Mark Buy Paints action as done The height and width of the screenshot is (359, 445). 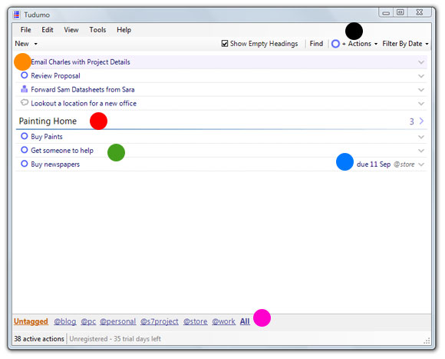[x=25, y=136]
